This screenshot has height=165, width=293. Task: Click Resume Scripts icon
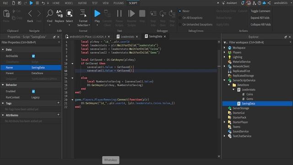click(131, 14)
